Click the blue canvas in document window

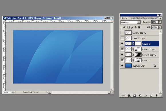58,57
